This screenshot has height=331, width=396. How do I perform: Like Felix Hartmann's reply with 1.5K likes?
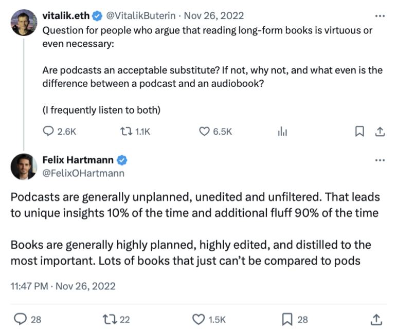point(199,319)
